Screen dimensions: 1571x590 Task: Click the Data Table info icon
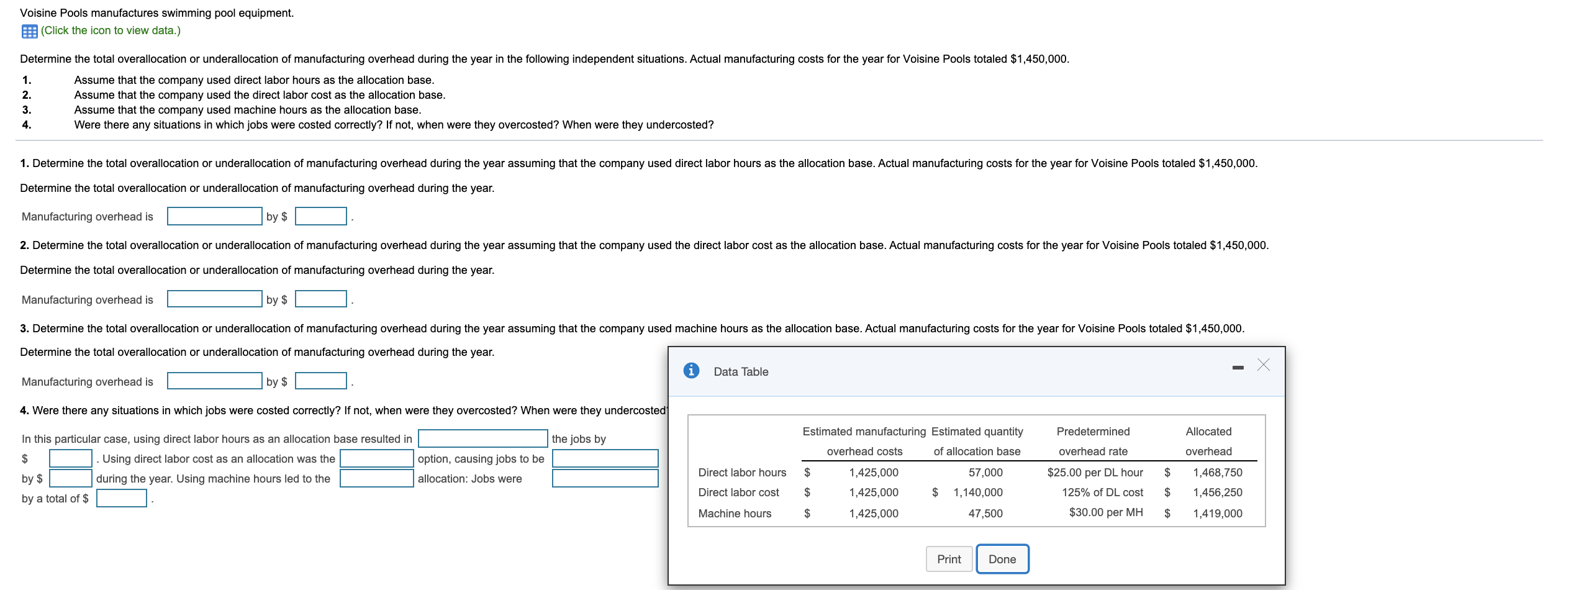tap(691, 371)
